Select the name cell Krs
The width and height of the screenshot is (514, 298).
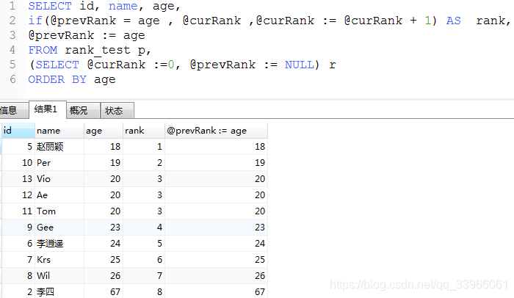click(59, 260)
